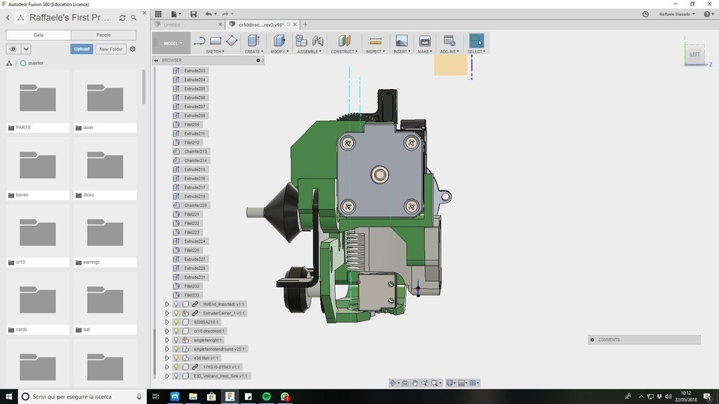The height and width of the screenshot is (404, 719).
Task: Click the search icon in data panel
Action: (133, 18)
